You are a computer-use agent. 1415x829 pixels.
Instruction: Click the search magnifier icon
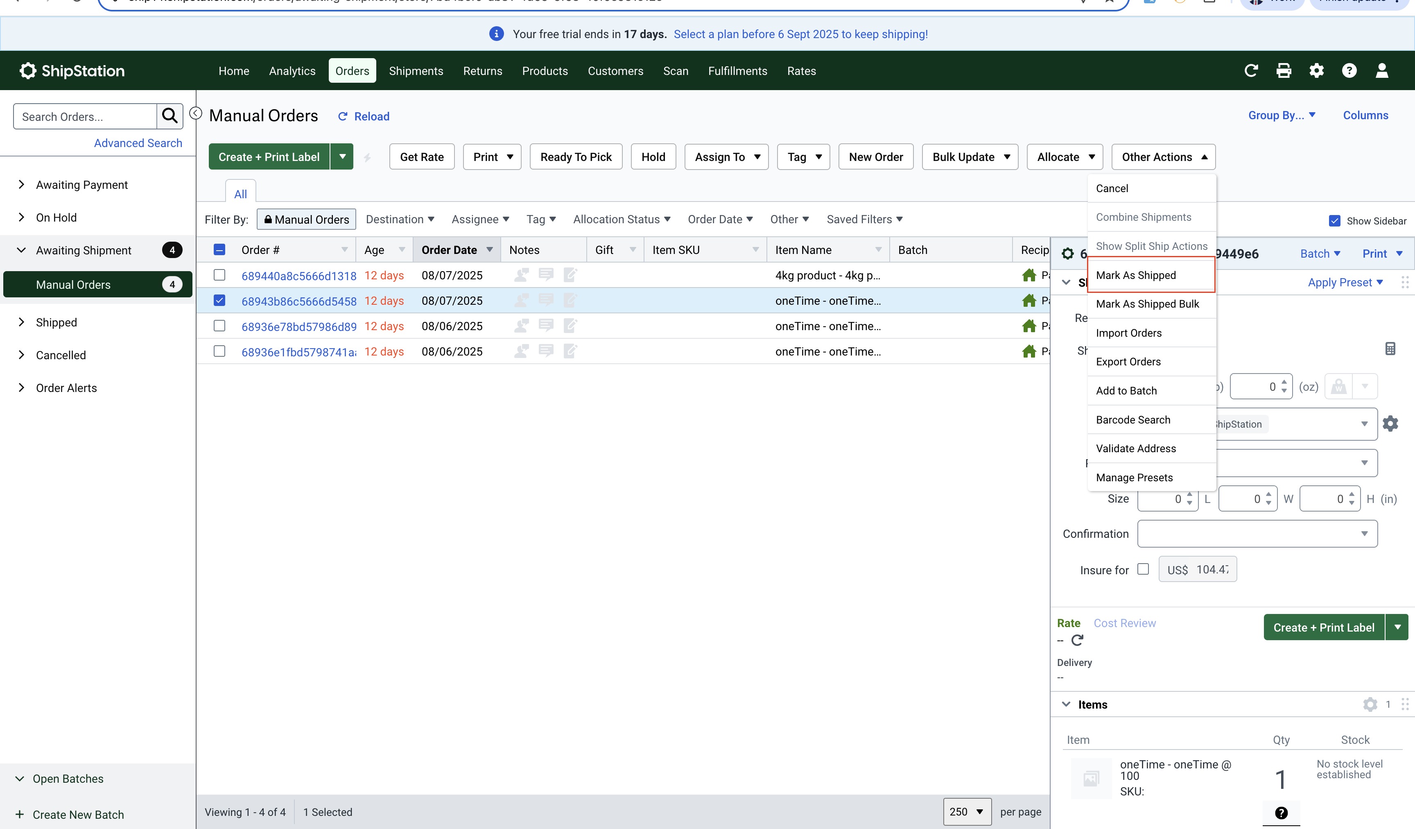coord(170,116)
